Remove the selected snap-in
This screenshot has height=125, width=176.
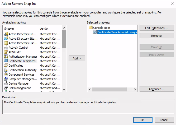pyautogui.click(x=156, y=36)
